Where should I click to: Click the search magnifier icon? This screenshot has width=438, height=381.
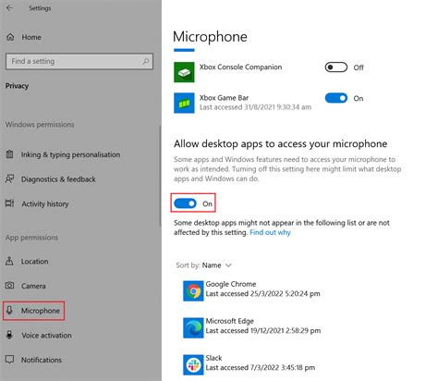(146, 61)
